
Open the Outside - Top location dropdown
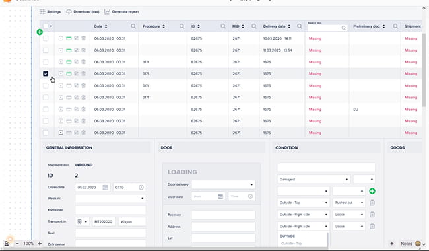304,203
